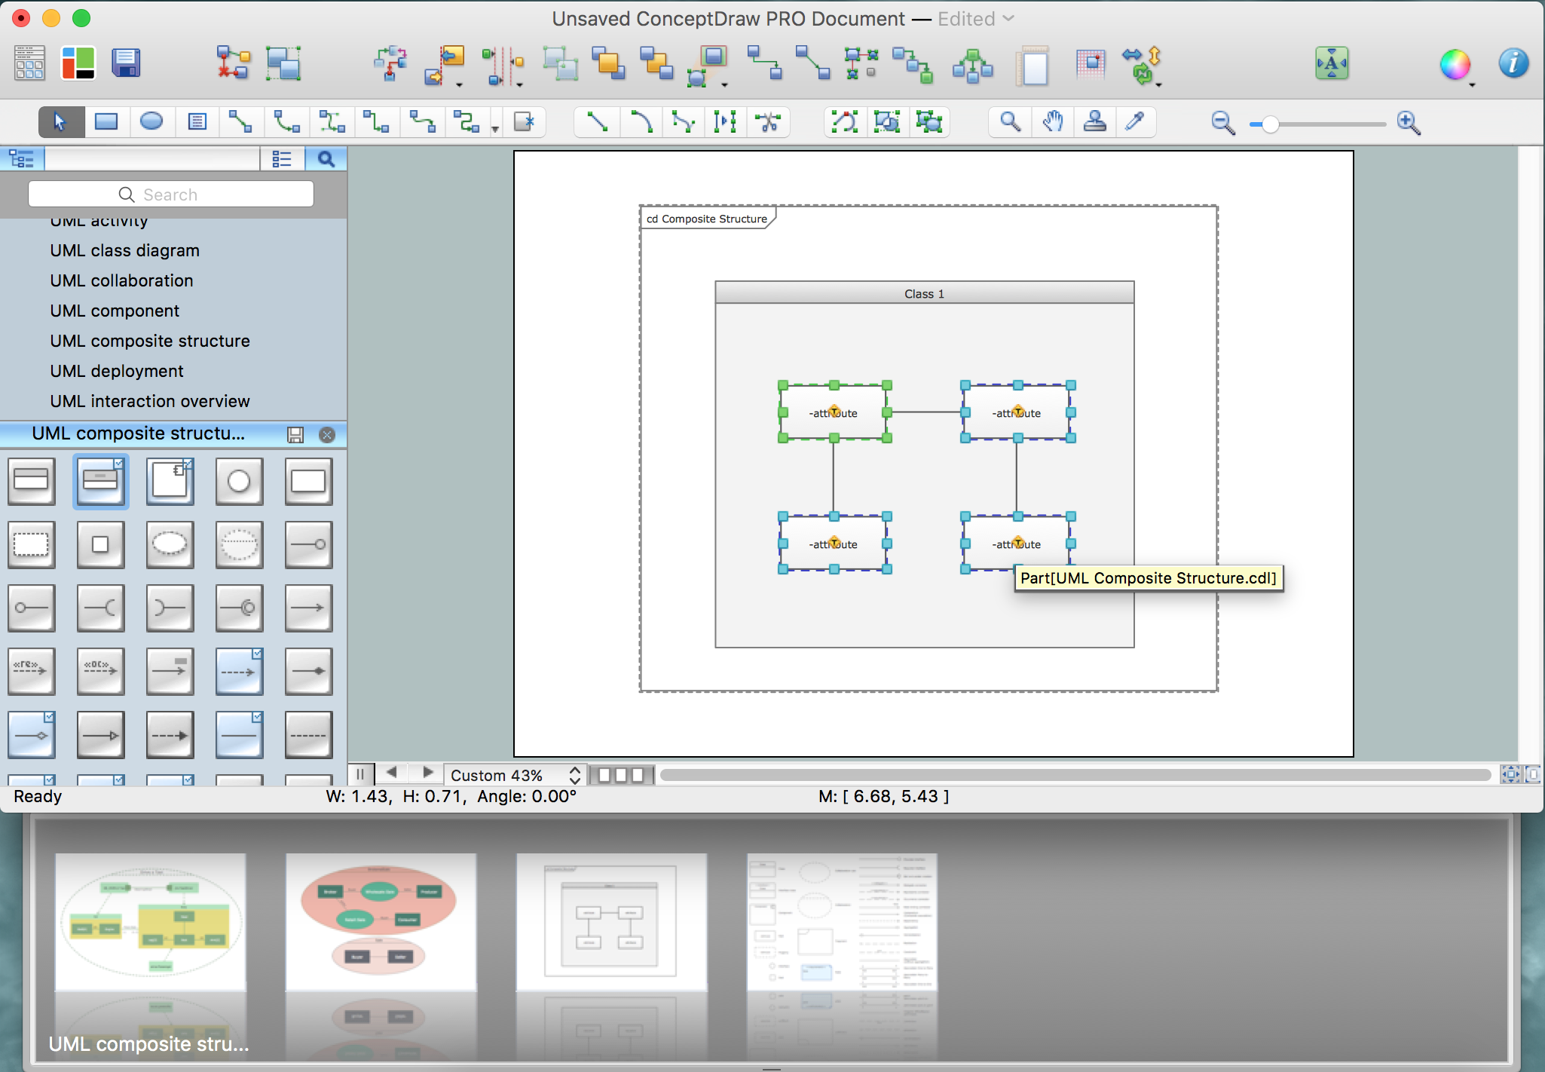
Task: Expand the Edited title dropdown chevron
Action: coord(1008,19)
